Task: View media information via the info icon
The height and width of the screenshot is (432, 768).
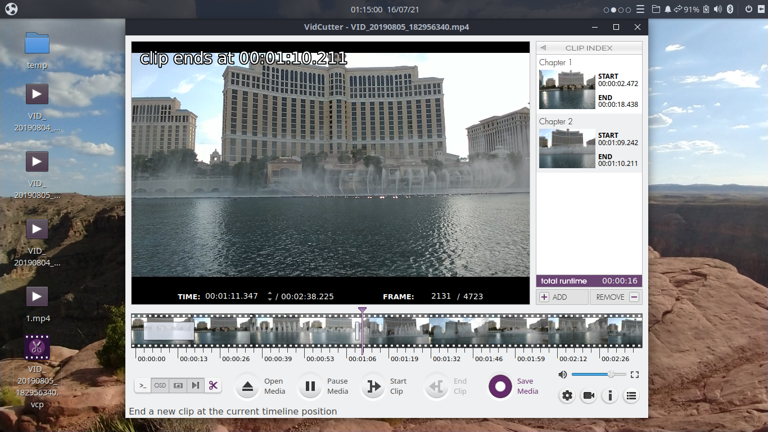Action: click(x=609, y=395)
